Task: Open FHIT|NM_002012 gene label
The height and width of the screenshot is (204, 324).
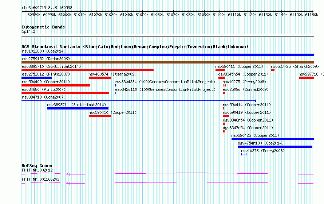Action: pos(37,170)
